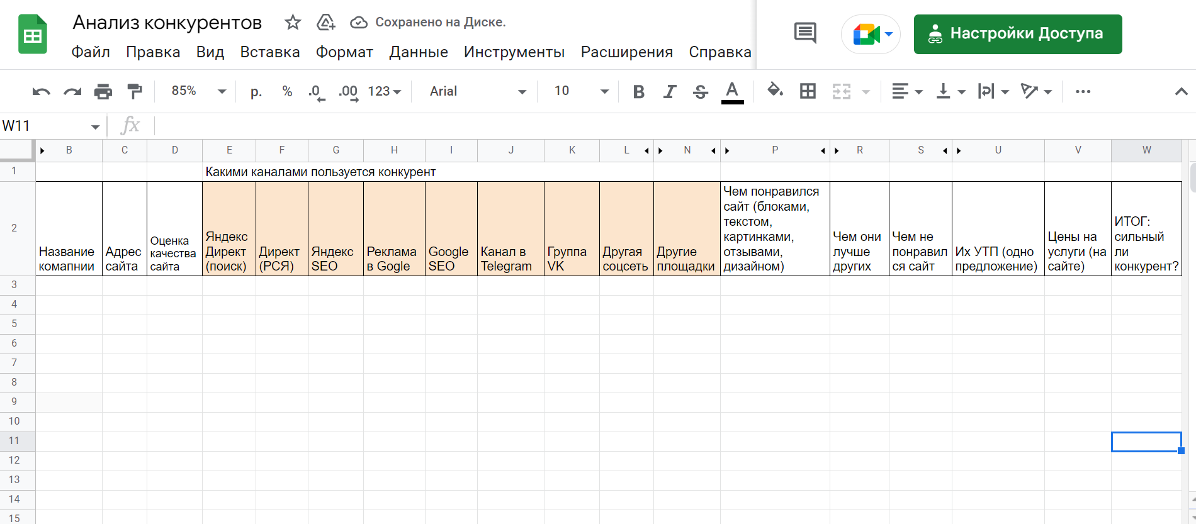Screen dimensions: 1196x524
Task: Open the Расширения menu
Action: point(627,52)
